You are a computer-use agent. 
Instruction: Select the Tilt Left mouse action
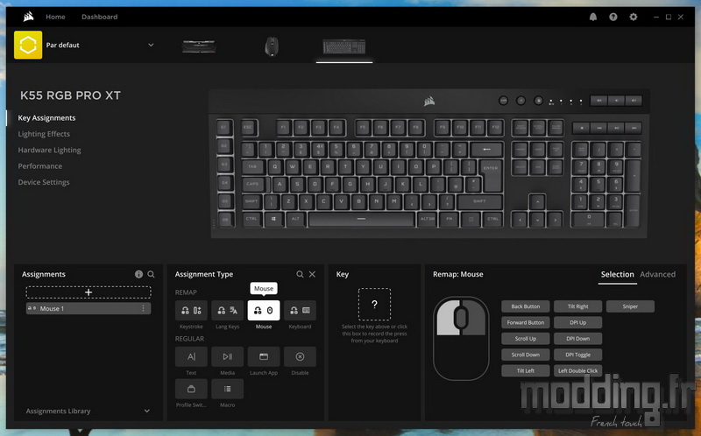[525, 371]
